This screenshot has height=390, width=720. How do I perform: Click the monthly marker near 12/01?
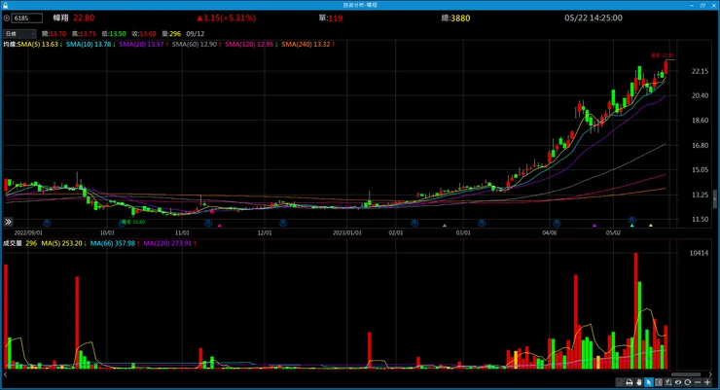point(283,224)
